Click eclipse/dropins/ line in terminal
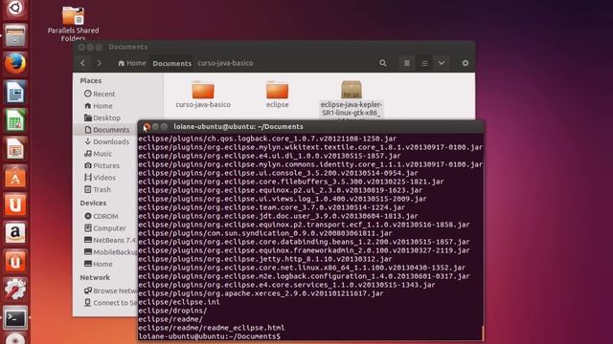This screenshot has width=613, height=344. (172, 311)
